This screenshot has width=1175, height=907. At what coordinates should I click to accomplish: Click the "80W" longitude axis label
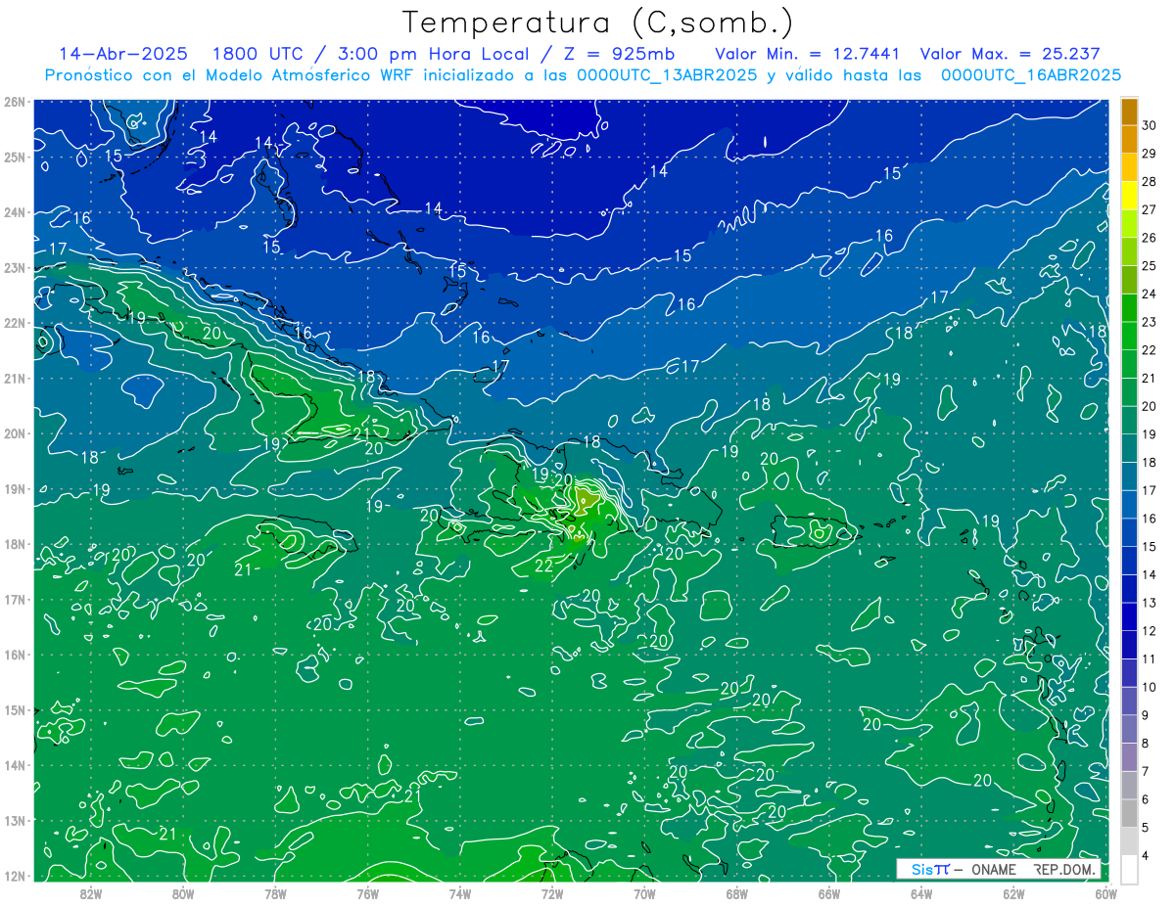183,893
